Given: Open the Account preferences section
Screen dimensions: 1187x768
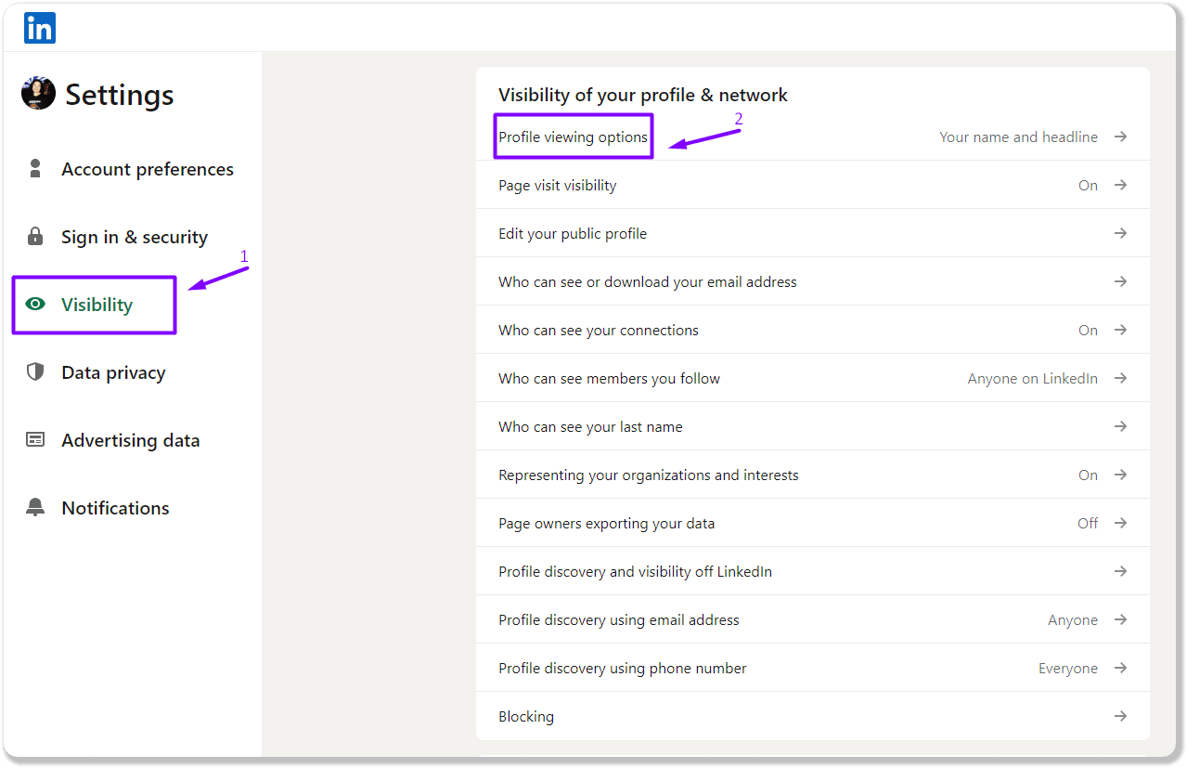Looking at the screenshot, I should pos(147,169).
